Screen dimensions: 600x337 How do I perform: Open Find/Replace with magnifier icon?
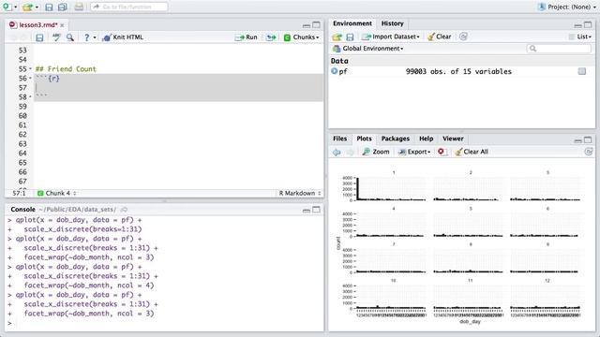click(70, 37)
